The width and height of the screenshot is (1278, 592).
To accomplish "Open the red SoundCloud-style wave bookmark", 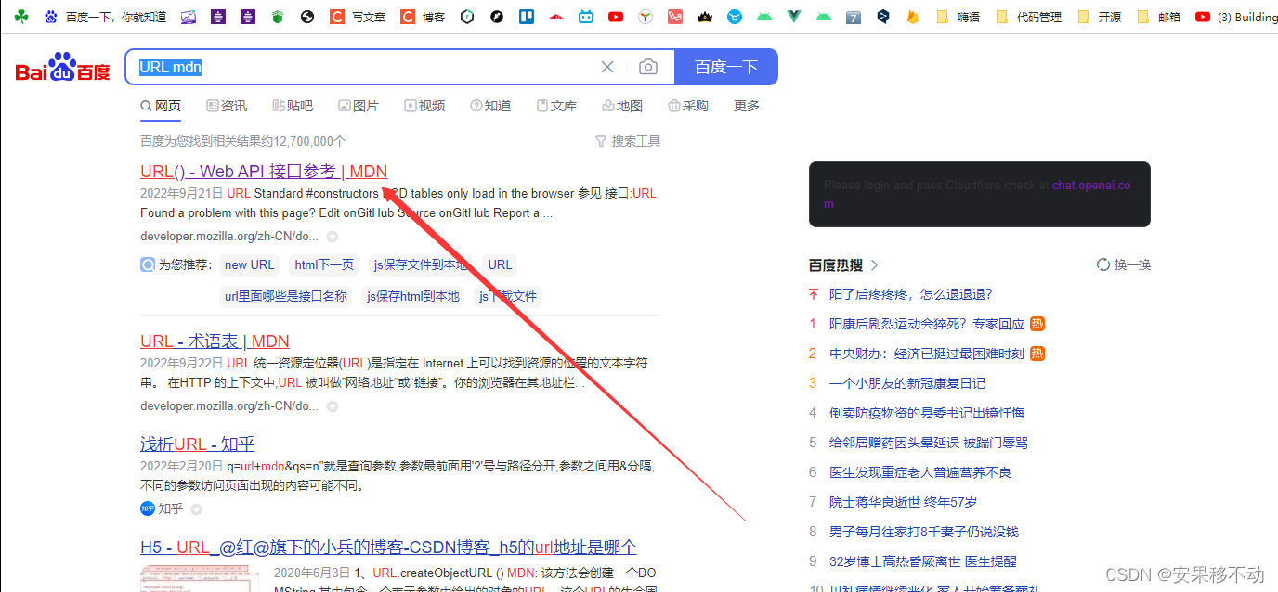I will click(x=556, y=17).
